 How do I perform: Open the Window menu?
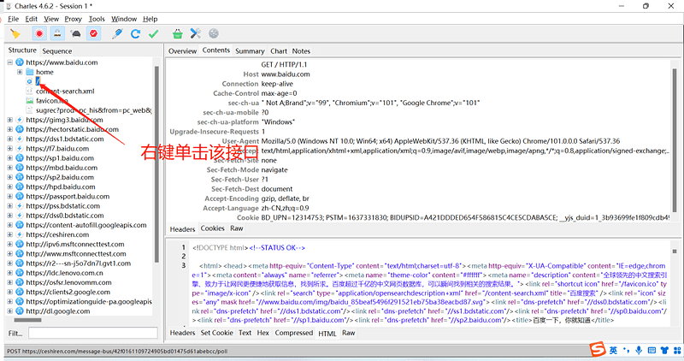124,19
